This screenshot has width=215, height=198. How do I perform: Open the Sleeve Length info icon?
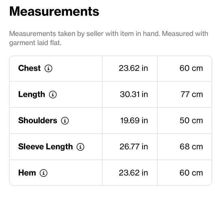click(x=80, y=147)
